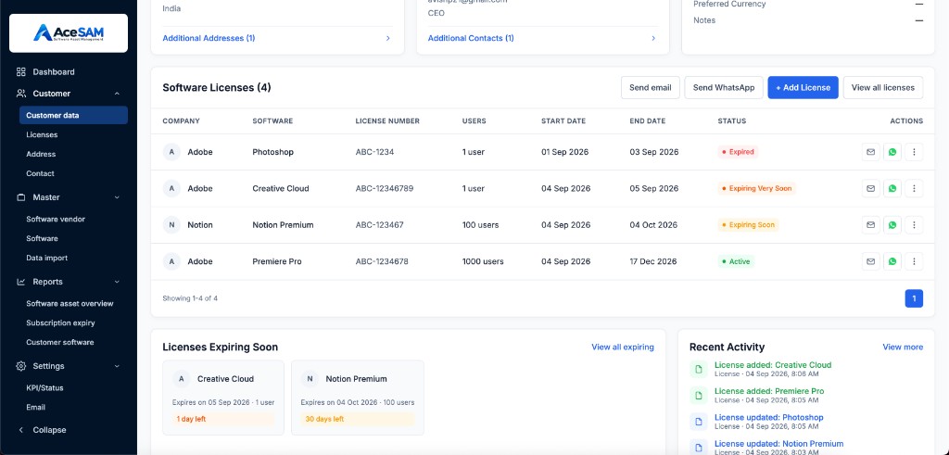Open License added: Creative Cloud activity

(773, 365)
